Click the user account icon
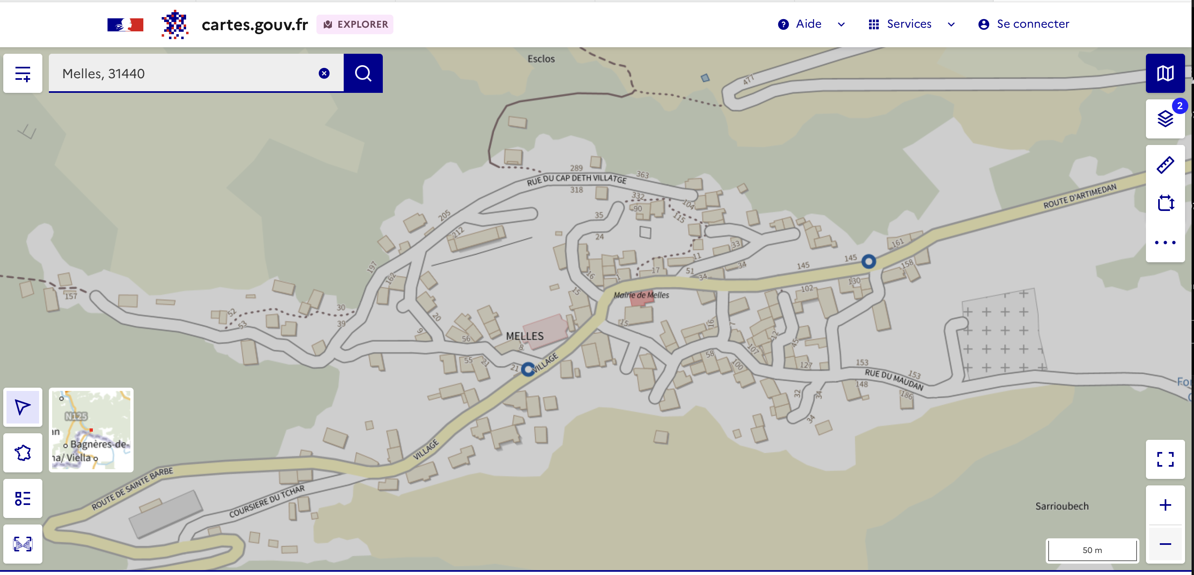Screen dimensions: 1194x575 [x=983, y=24]
